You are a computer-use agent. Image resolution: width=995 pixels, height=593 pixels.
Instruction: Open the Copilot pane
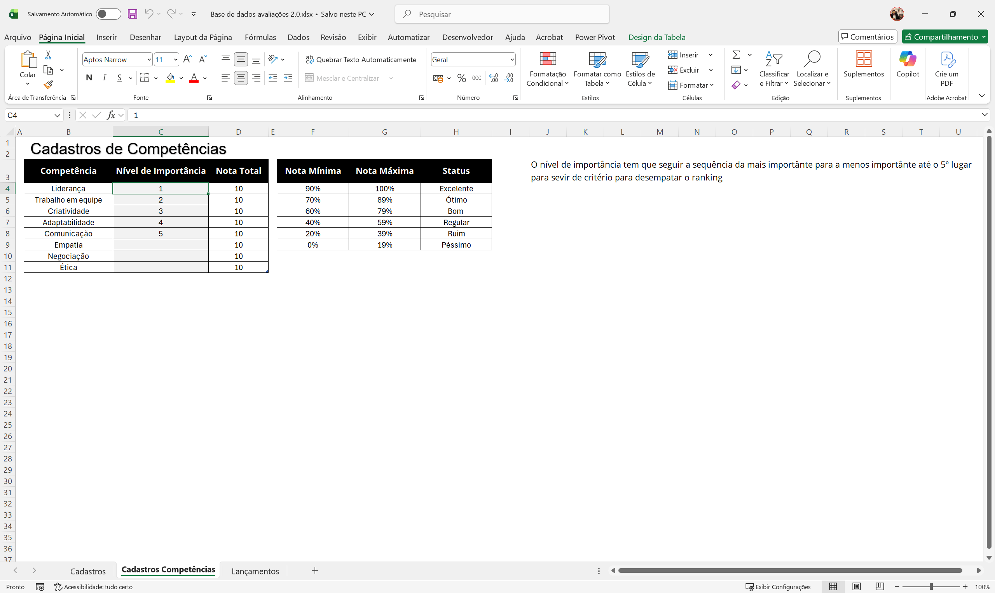click(x=908, y=64)
